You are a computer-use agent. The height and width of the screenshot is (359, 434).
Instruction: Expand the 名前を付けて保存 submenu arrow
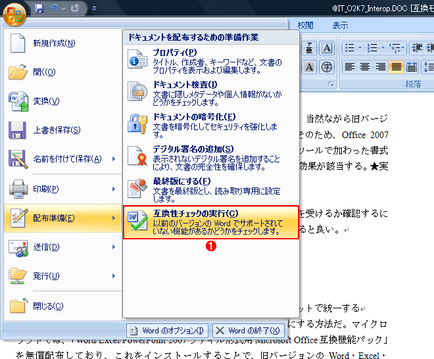114,158
